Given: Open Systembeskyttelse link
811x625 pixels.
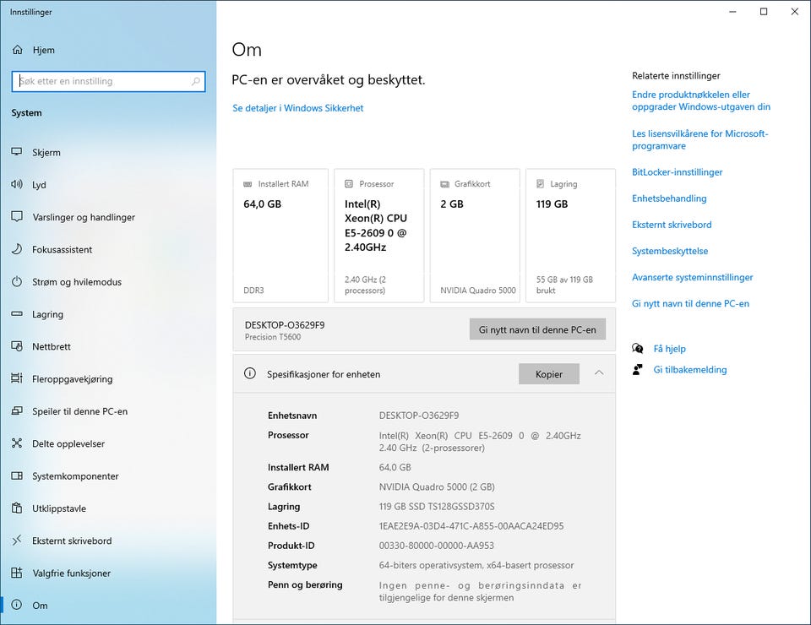Looking at the screenshot, I should coord(670,251).
